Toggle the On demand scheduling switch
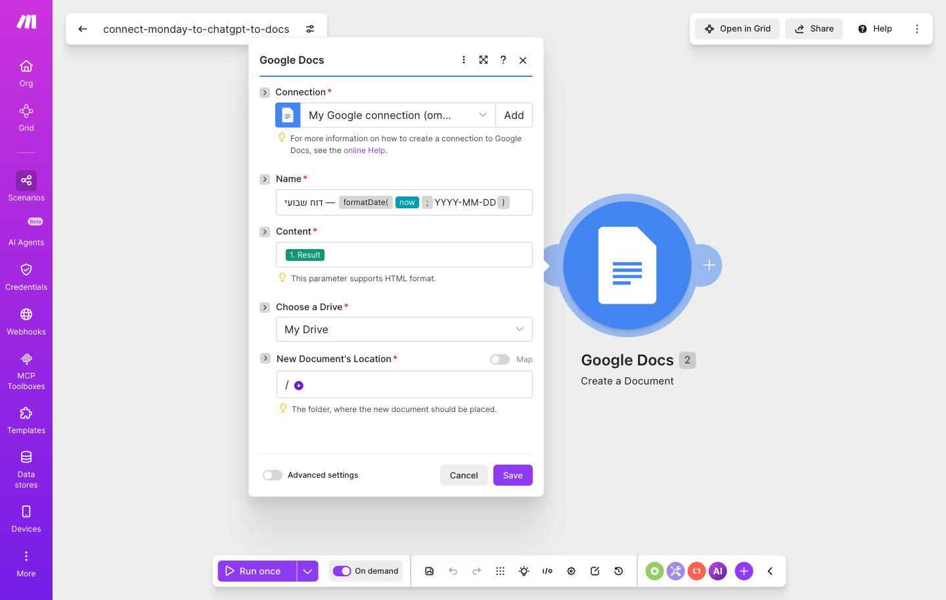The height and width of the screenshot is (600, 946). pyautogui.click(x=342, y=571)
